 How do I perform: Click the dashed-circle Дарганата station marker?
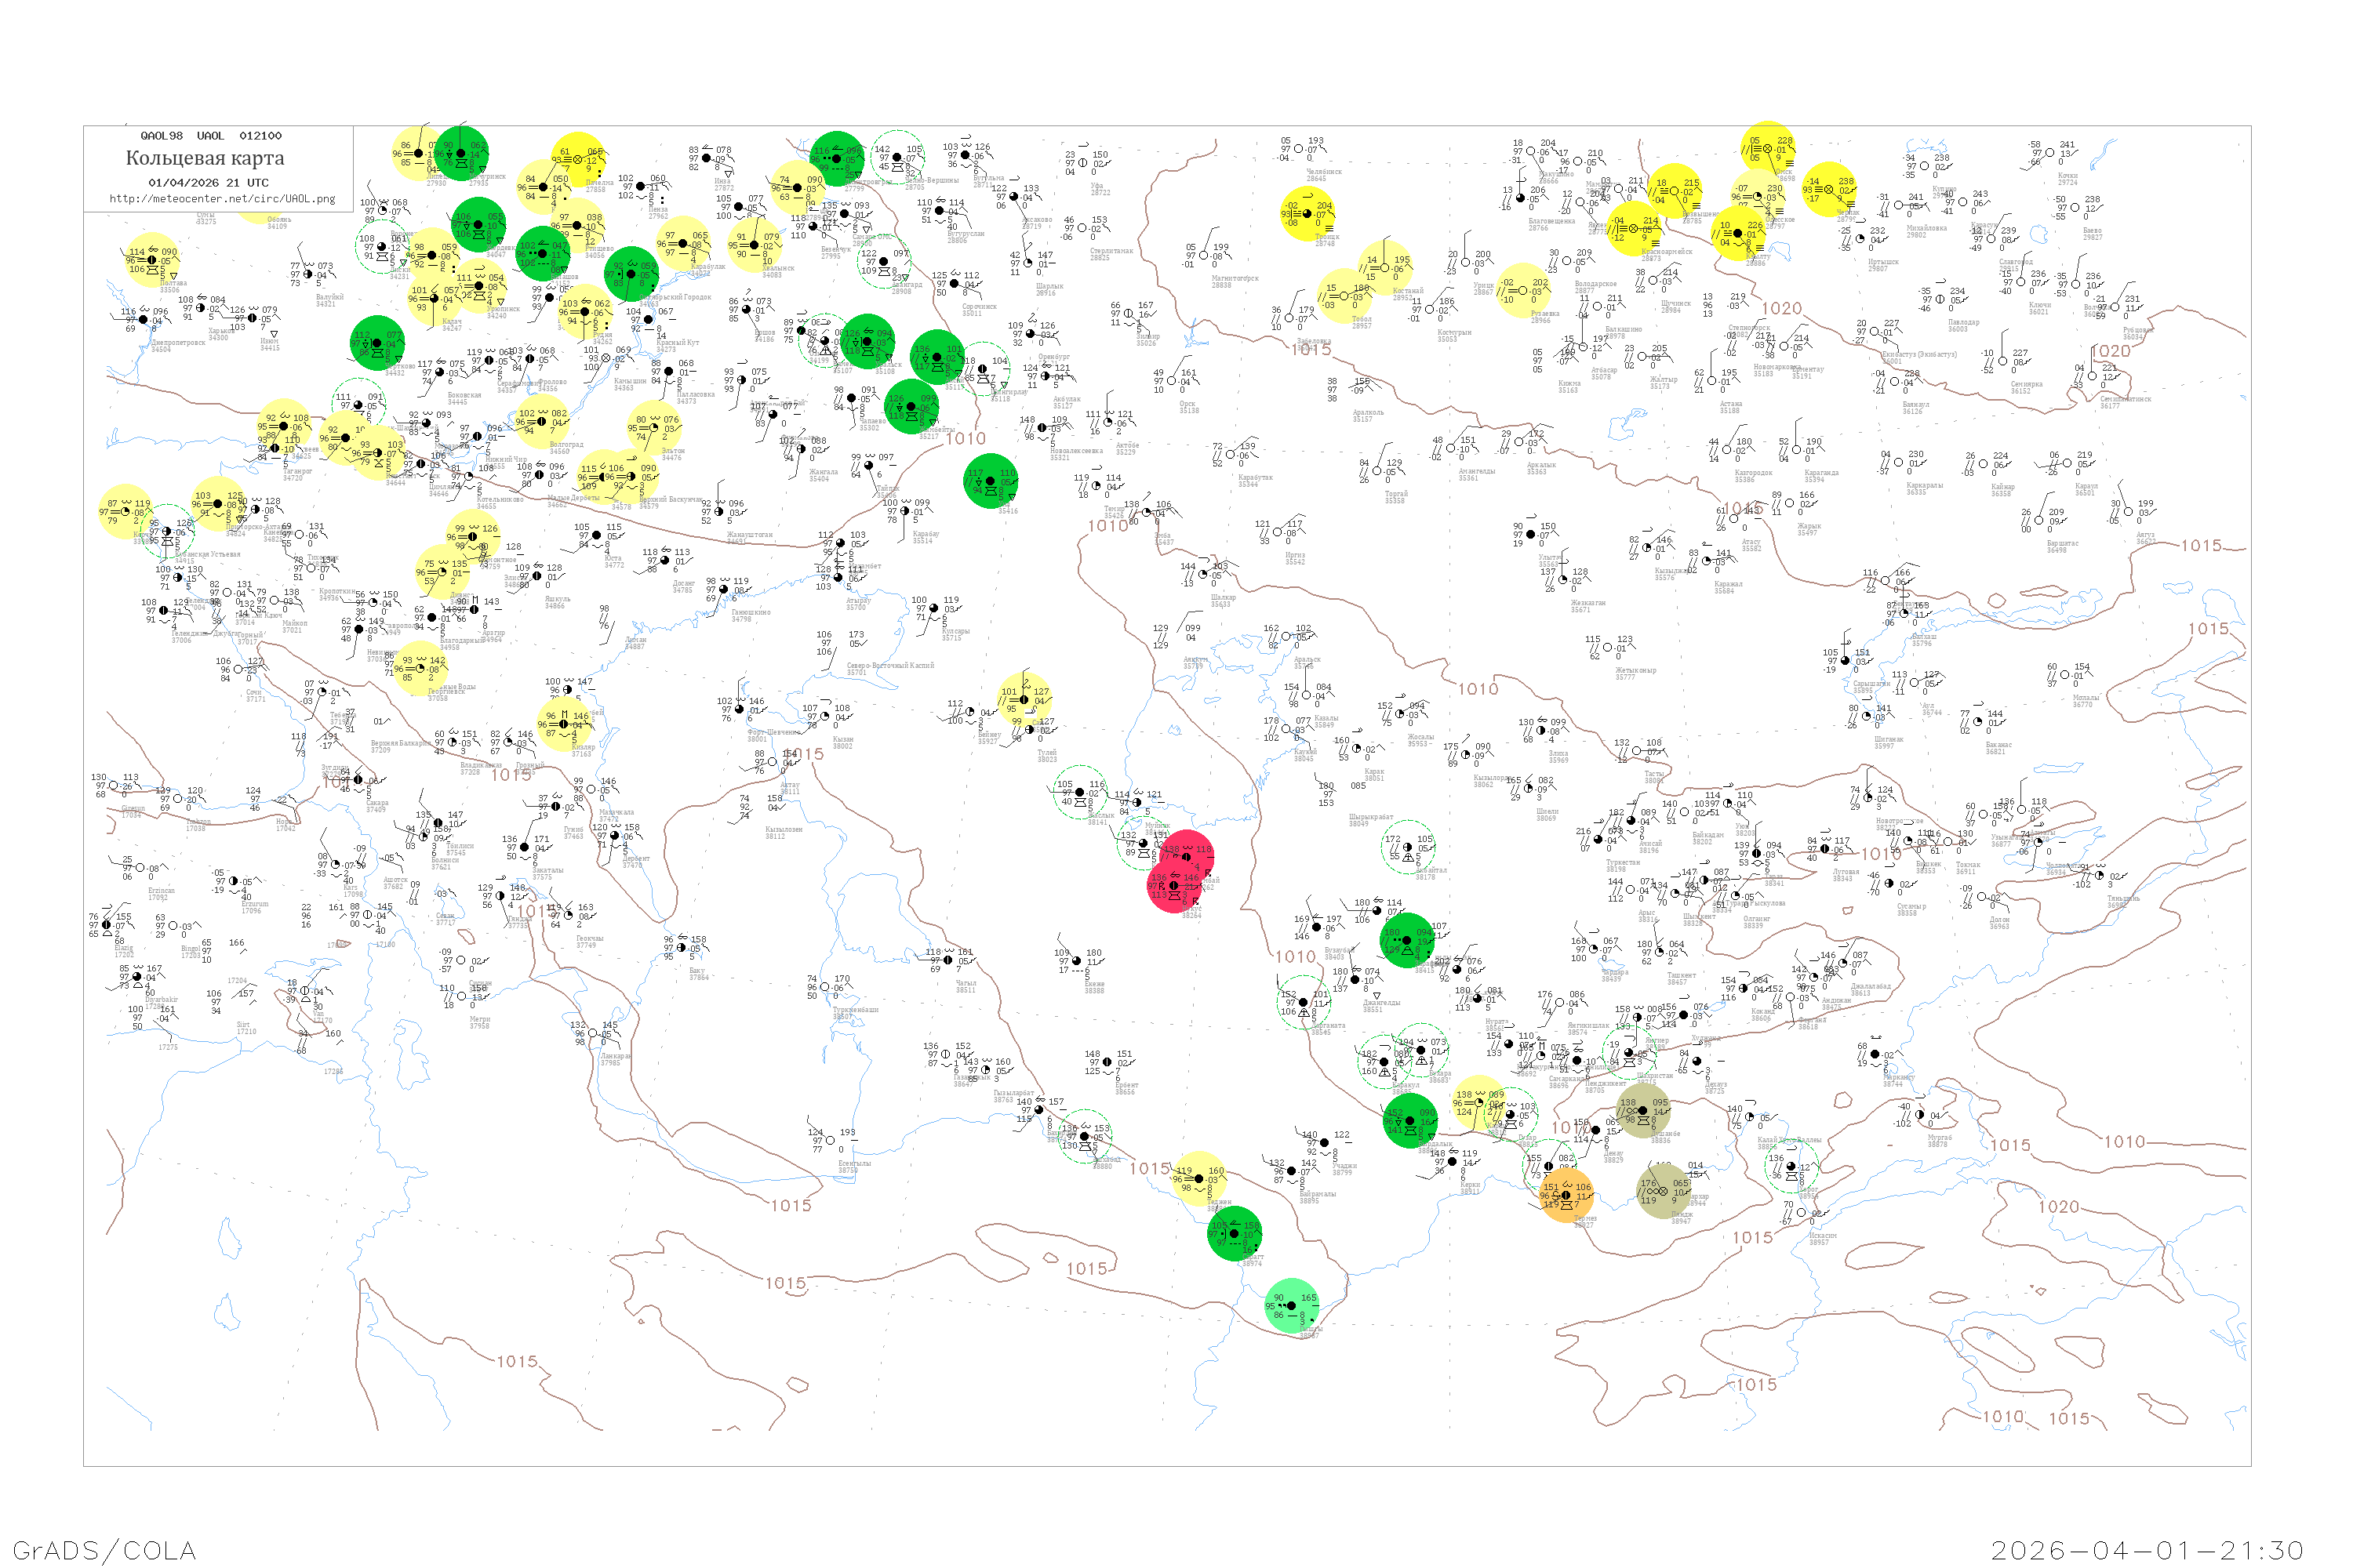(1304, 1002)
